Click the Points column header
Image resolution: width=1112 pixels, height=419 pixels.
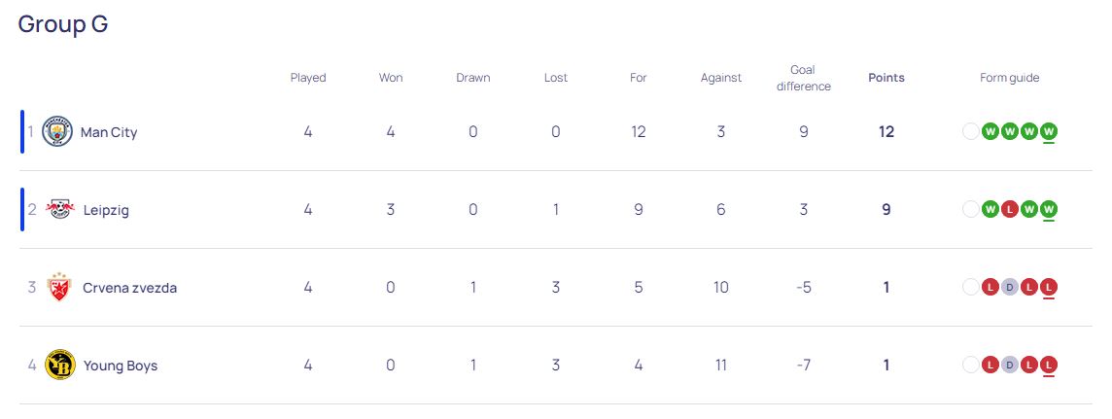(x=886, y=78)
